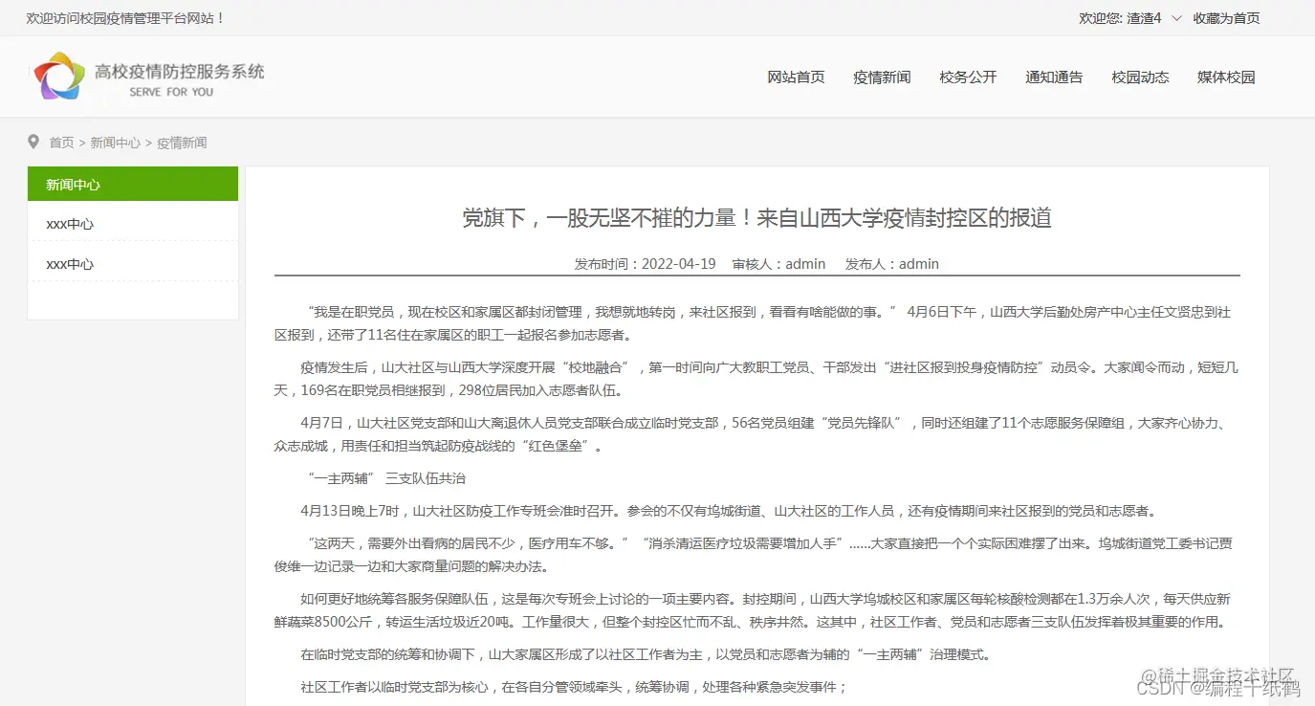The width and height of the screenshot is (1315, 706).
Task: Select the green 新闻中心 sidebar header
Action: point(133,184)
